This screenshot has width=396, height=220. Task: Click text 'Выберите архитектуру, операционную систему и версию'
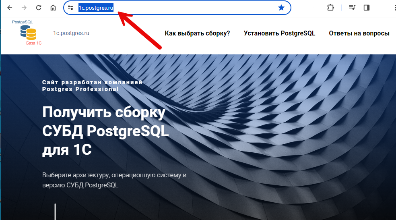coord(114,180)
